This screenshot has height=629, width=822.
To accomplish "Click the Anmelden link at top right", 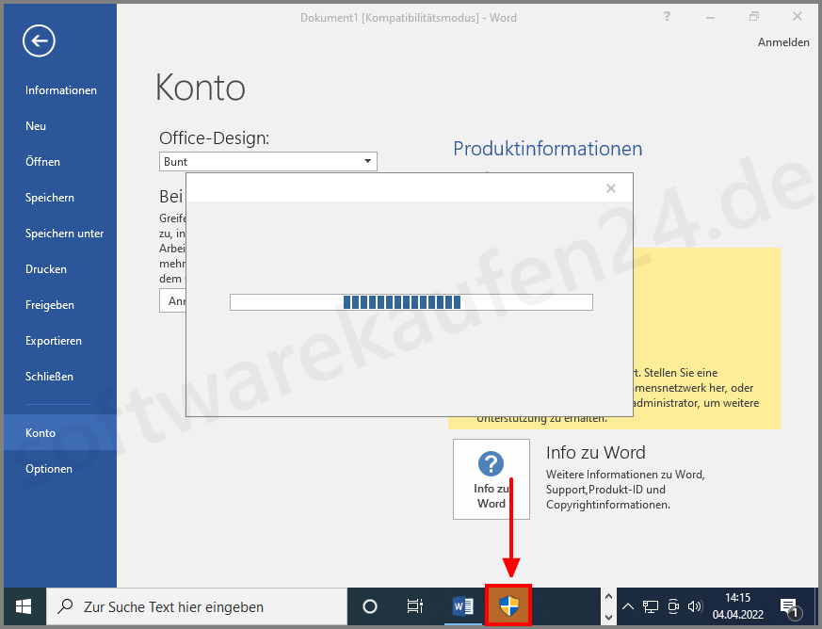I will click(782, 41).
